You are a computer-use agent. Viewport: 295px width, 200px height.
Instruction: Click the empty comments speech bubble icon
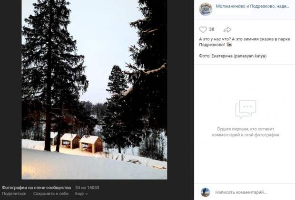(x=246, y=109)
